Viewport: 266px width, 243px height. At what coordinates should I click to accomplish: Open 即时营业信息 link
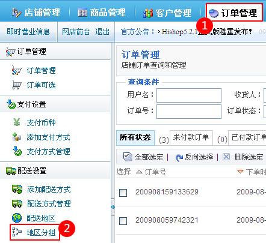[28, 32]
